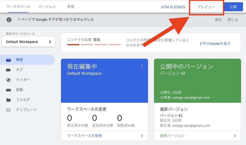This screenshot has height=145, width=246.
Task: Click the フォルダ folder icon in sidebar
Action: click(8, 100)
